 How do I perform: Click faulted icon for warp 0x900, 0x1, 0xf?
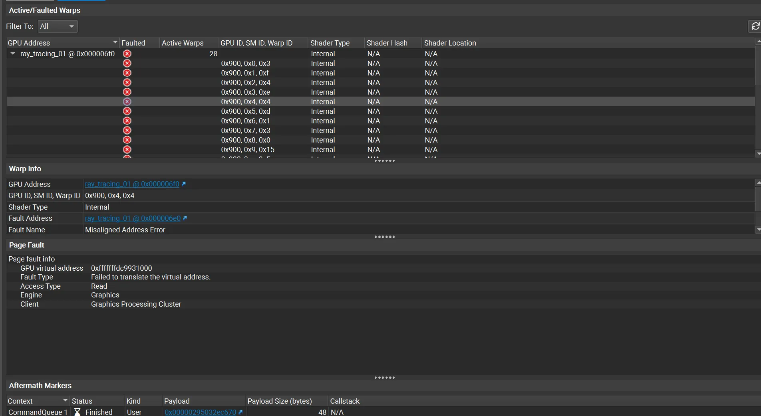click(x=127, y=73)
